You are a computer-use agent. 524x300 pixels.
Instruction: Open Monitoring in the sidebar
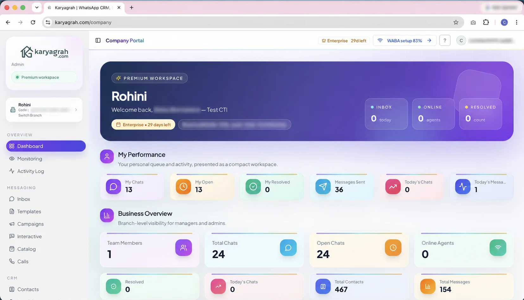click(46, 159)
